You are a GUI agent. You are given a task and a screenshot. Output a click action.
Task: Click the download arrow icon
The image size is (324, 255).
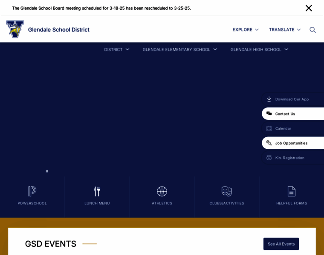coord(269,99)
